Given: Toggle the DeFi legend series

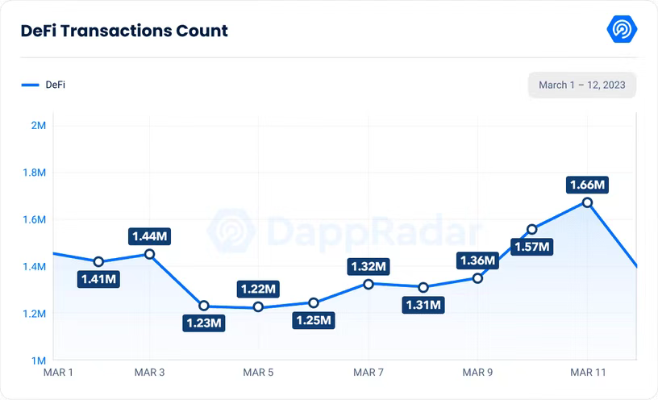Looking at the screenshot, I should 45,85.
